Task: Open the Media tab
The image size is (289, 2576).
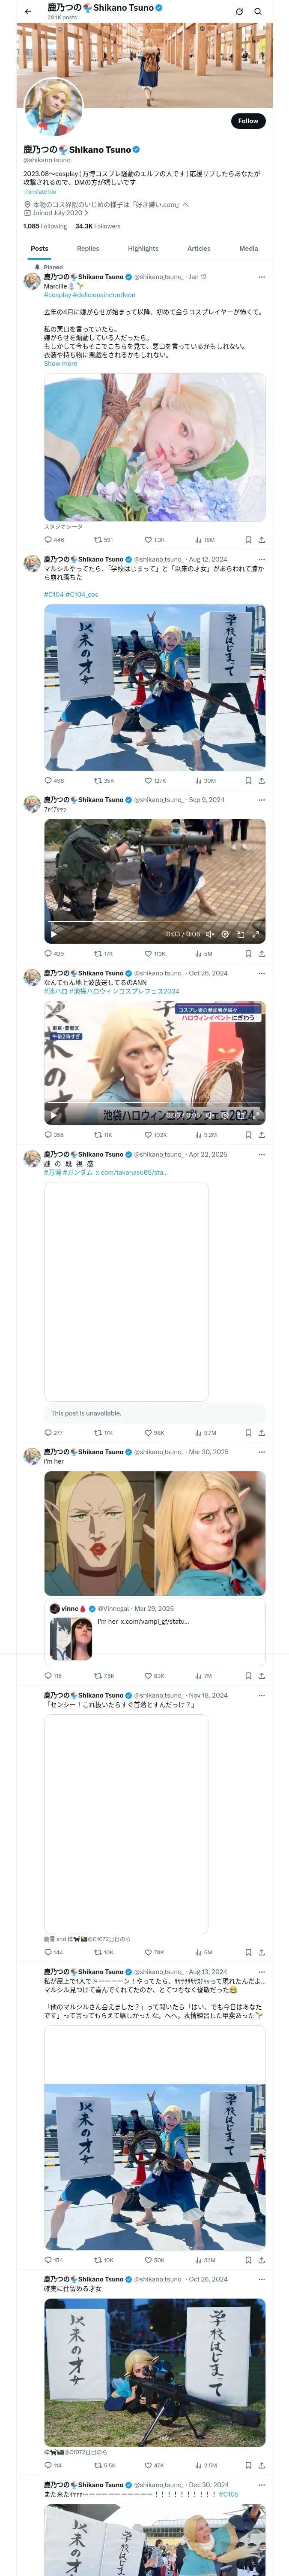Action: [x=248, y=248]
